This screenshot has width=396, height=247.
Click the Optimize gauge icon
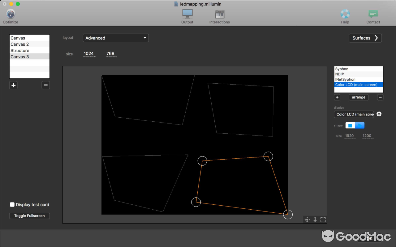[x=11, y=14]
